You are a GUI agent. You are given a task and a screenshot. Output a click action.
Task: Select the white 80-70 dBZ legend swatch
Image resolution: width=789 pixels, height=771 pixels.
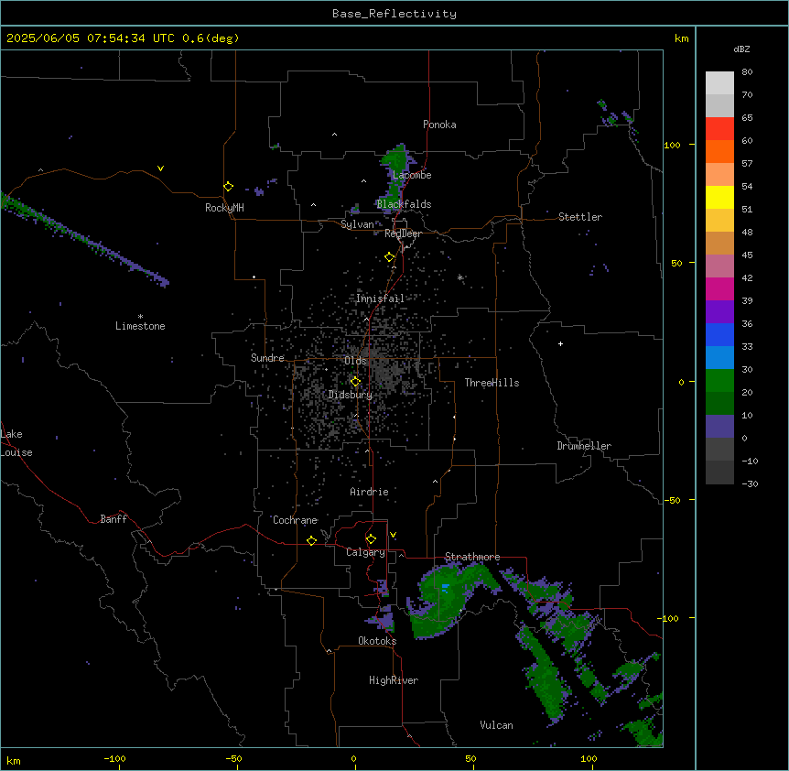pyautogui.click(x=719, y=83)
